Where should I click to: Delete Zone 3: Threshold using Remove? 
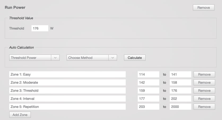[204, 91]
